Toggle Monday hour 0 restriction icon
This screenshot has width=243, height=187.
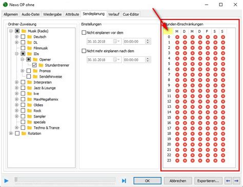177,37
